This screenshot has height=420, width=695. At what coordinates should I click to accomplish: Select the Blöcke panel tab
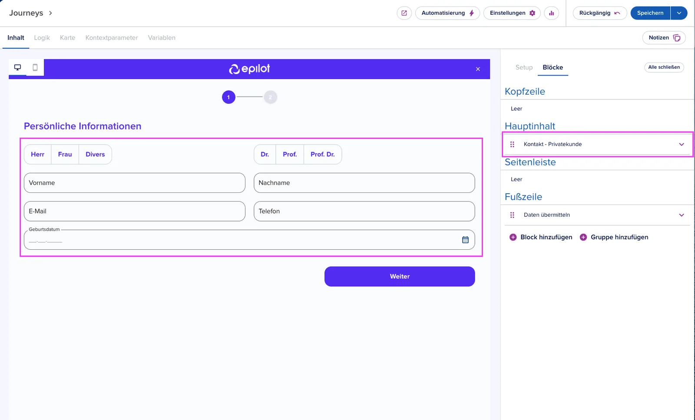tap(553, 67)
